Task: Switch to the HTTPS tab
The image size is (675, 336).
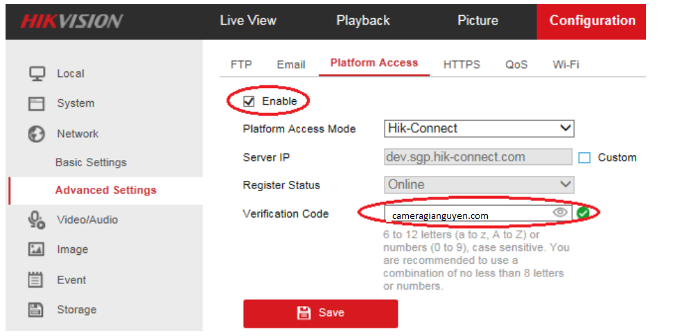Action: tap(462, 64)
